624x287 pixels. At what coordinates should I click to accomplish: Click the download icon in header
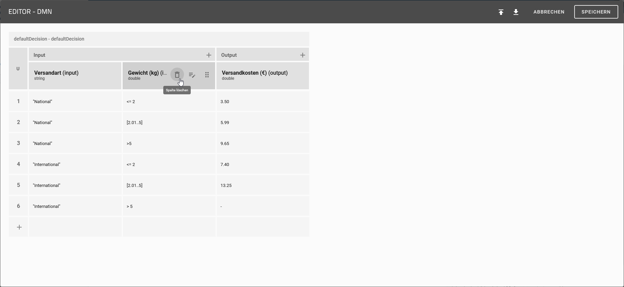pos(516,12)
